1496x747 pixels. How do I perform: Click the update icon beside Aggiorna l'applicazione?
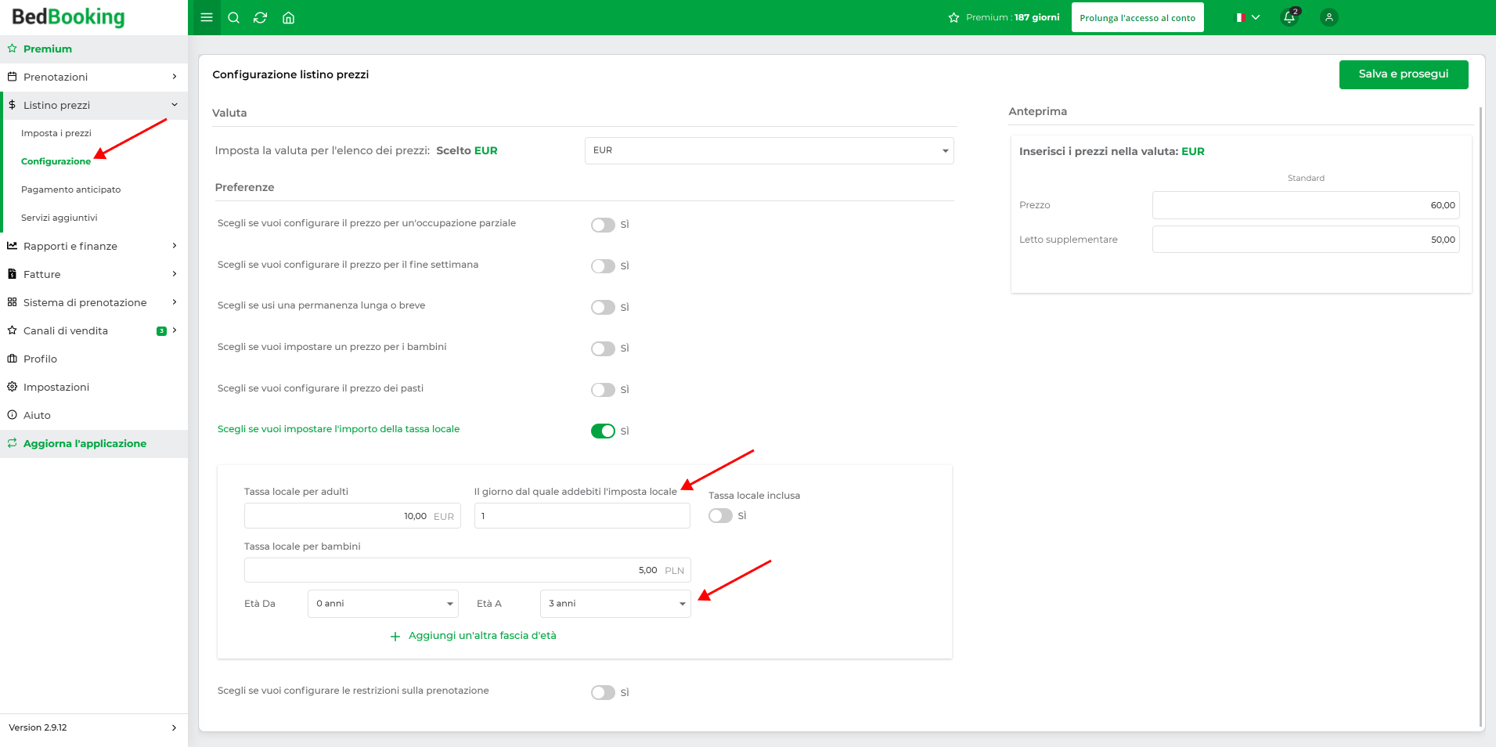12,443
